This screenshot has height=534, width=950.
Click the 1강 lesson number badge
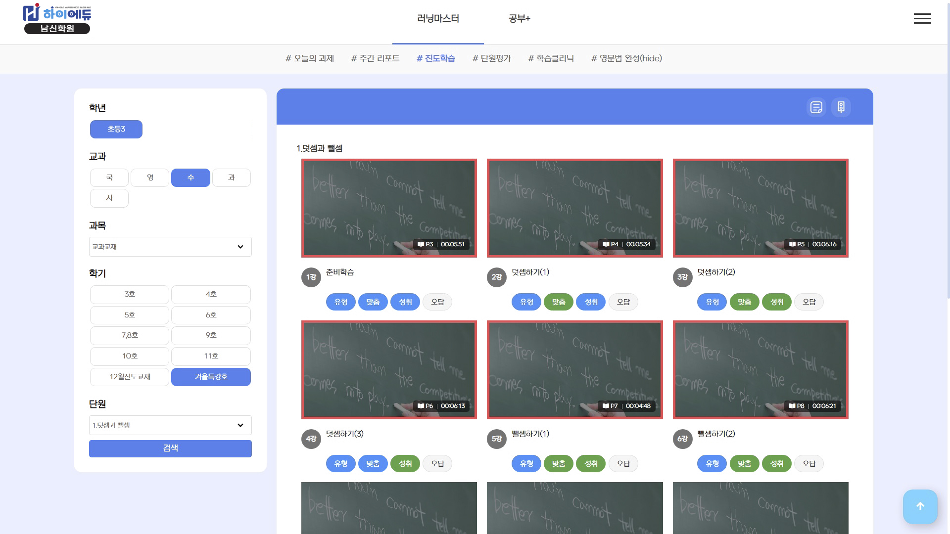[311, 277]
